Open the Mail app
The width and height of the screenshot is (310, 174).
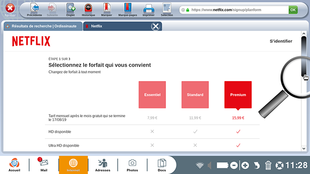[x=44, y=165]
